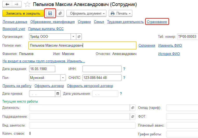Expand the Пол dropdown arrow
The width and height of the screenshot is (198, 138).
63,78
